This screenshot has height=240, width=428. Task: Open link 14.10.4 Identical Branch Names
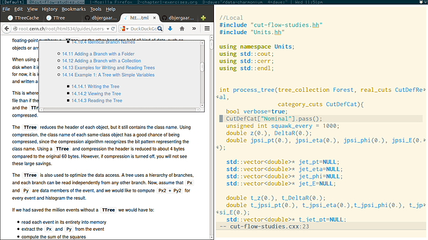click(103, 42)
